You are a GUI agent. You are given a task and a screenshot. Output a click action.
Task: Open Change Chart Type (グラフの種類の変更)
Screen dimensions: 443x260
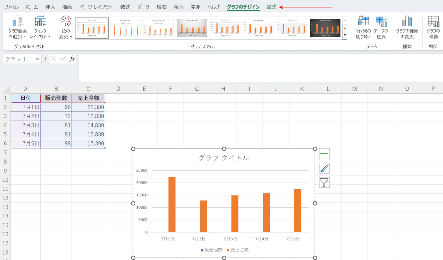pyautogui.click(x=407, y=28)
